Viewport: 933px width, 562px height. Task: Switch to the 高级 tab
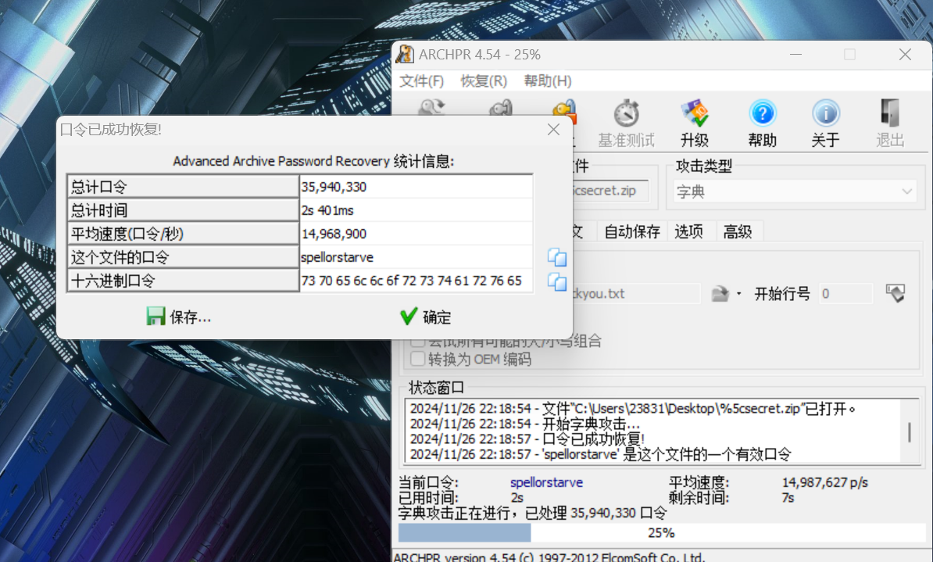pyautogui.click(x=737, y=231)
